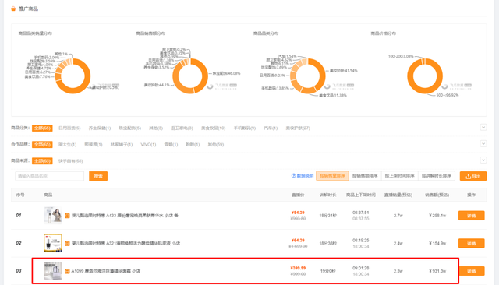Click the 销售额(预估) column header
Screen dimensions: 499x285
tap(437, 195)
